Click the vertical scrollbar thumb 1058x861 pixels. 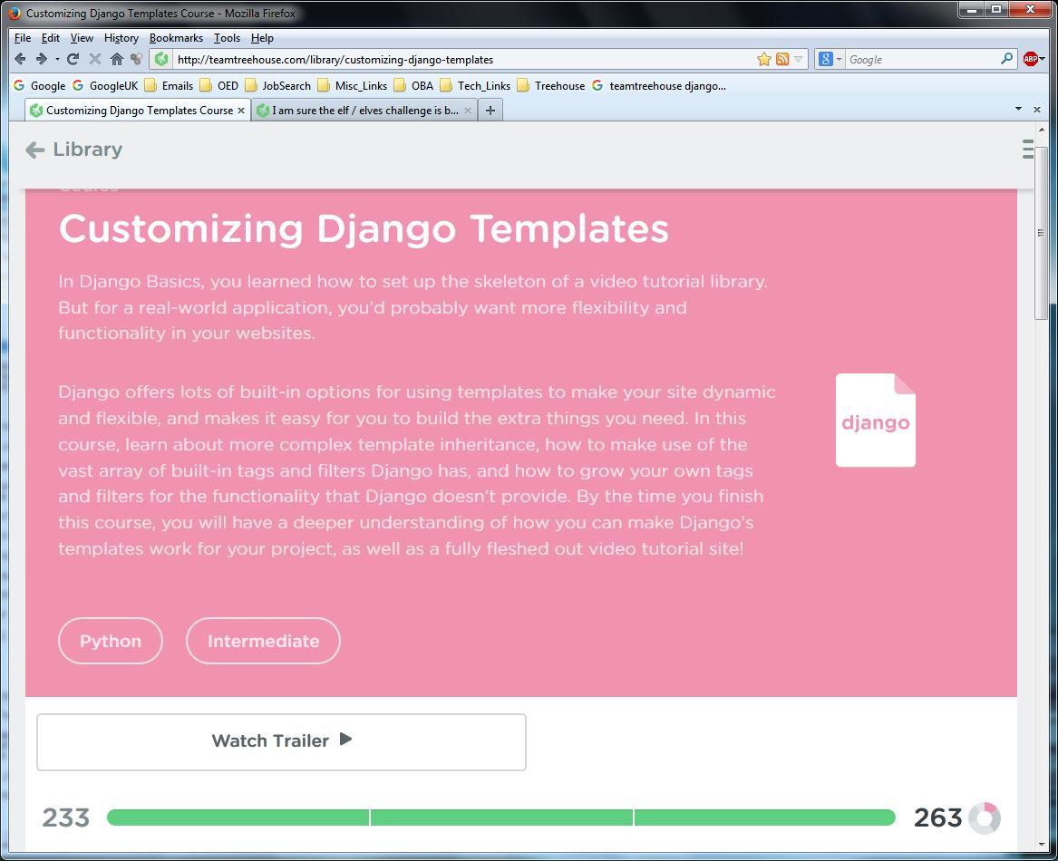coord(1041,233)
